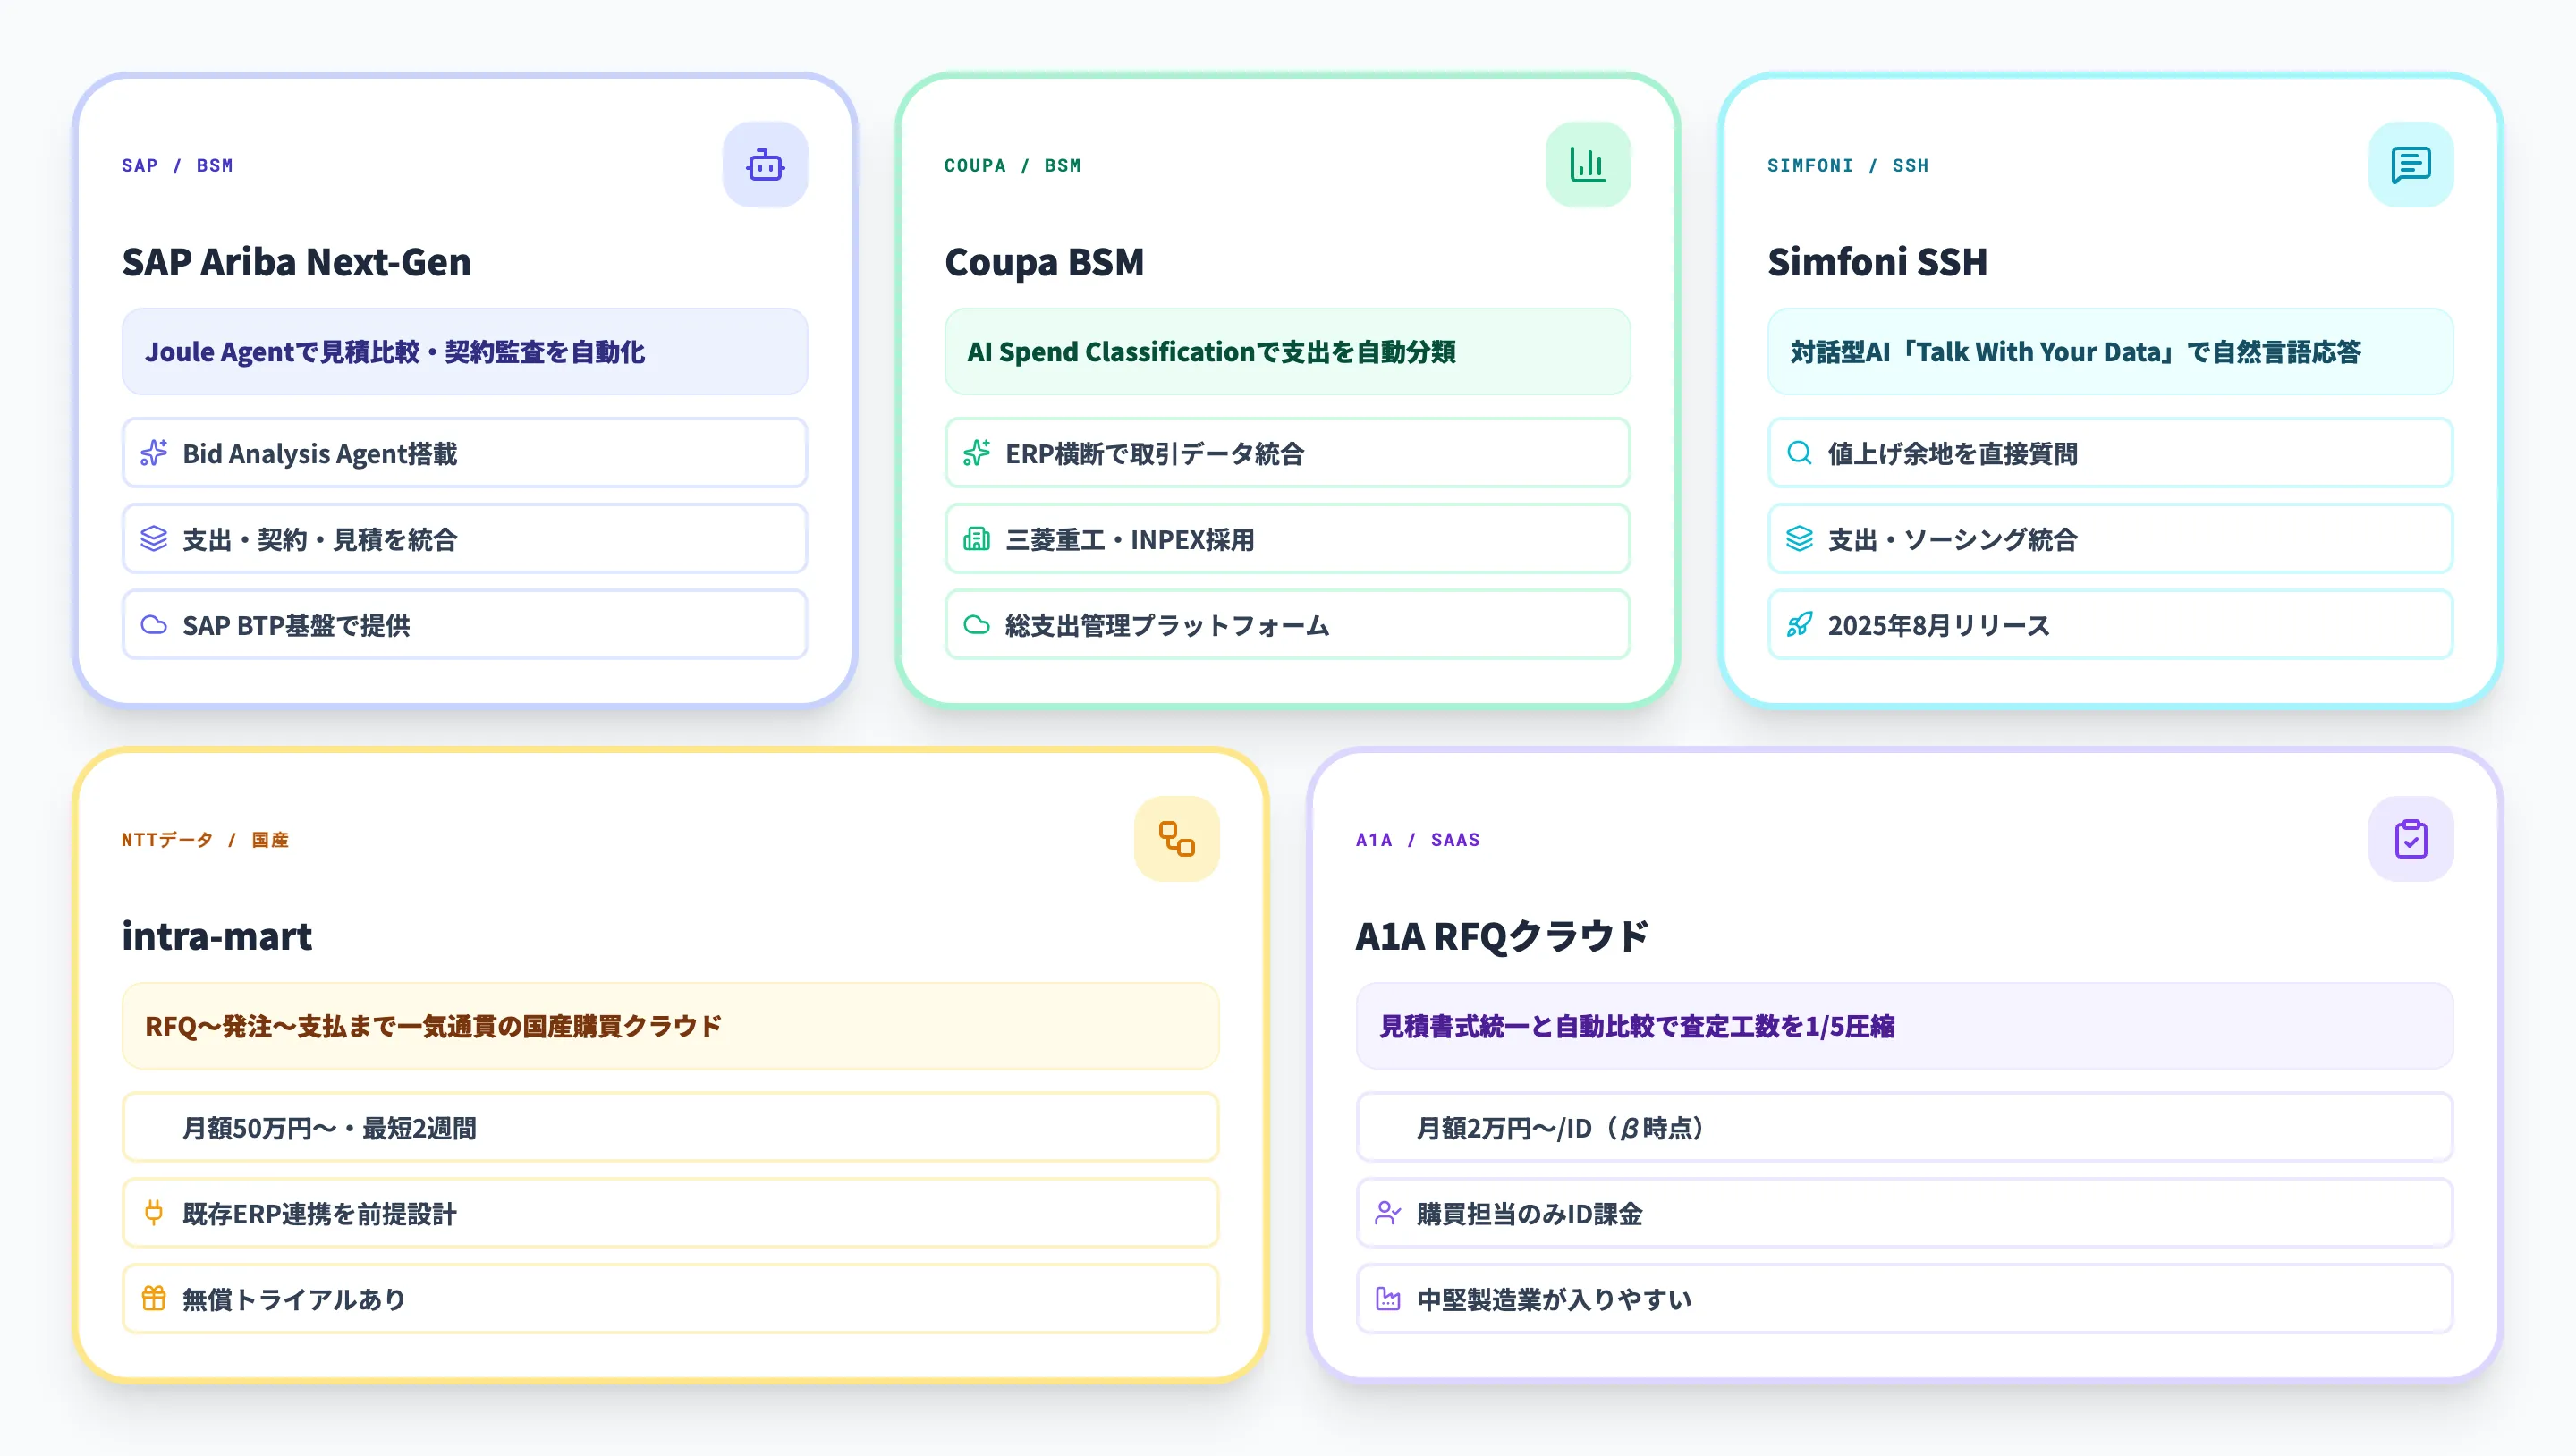Click the 中堅製造業が入りやすい text
The image size is (2576, 1456).
(x=1554, y=1300)
